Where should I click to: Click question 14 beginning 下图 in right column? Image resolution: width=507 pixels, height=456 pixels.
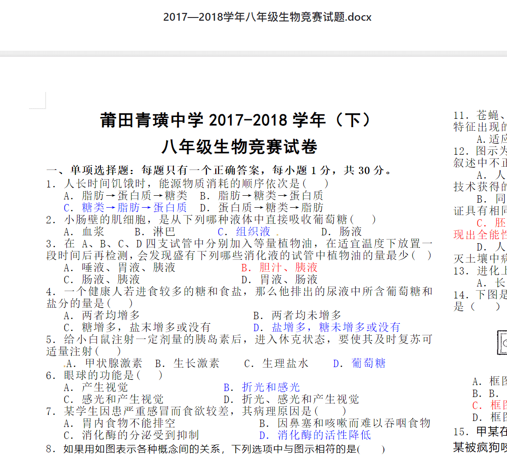click(480, 295)
